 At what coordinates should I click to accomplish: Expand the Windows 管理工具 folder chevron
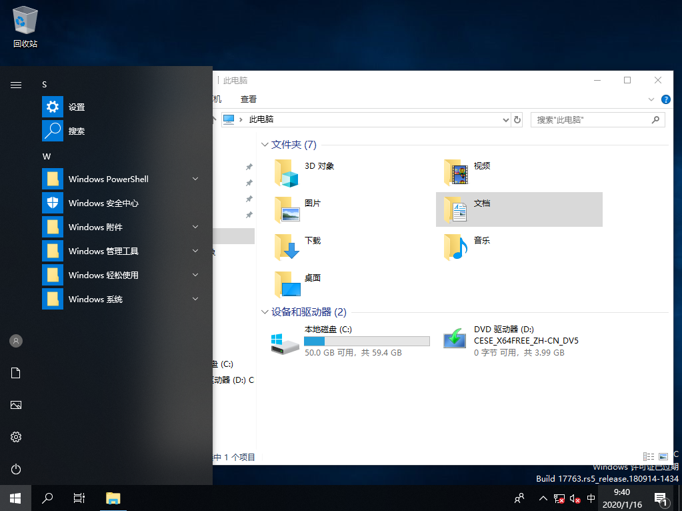[195, 251]
